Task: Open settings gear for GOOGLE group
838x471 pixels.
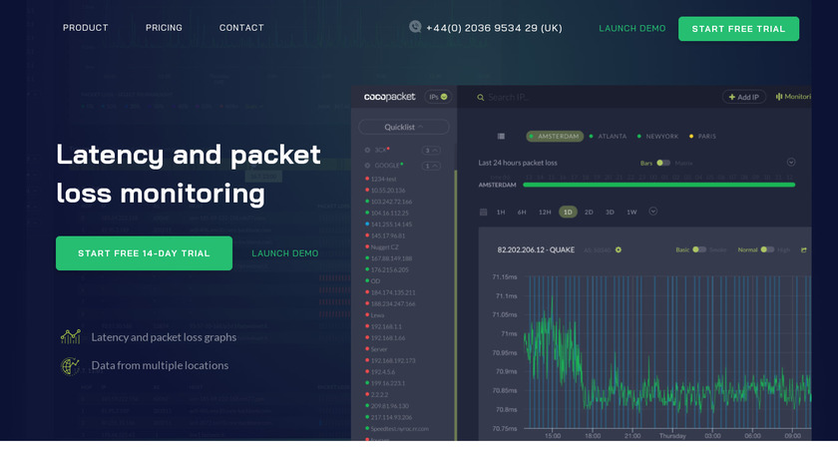Action: [x=367, y=166]
